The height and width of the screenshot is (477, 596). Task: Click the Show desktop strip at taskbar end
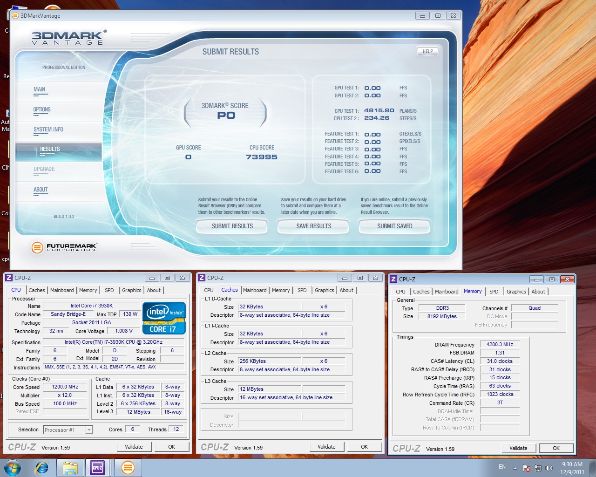(593, 468)
